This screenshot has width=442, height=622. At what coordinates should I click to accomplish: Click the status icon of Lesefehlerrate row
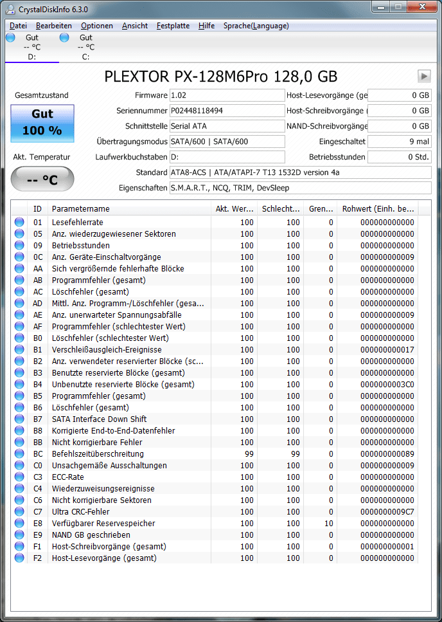[x=19, y=222]
